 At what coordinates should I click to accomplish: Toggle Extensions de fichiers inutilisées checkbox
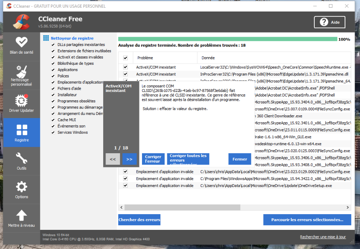[53, 51]
